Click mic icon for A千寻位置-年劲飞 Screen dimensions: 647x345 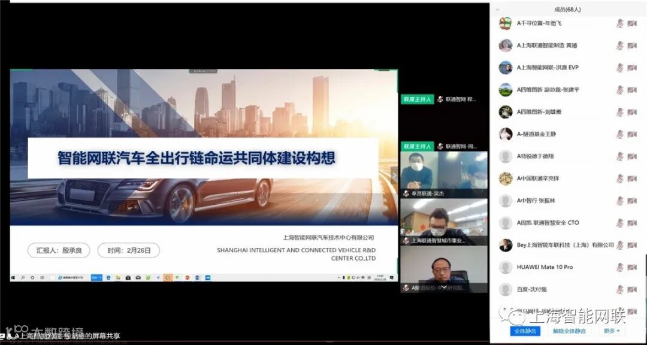pyautogui.click(x=620, y=23)
